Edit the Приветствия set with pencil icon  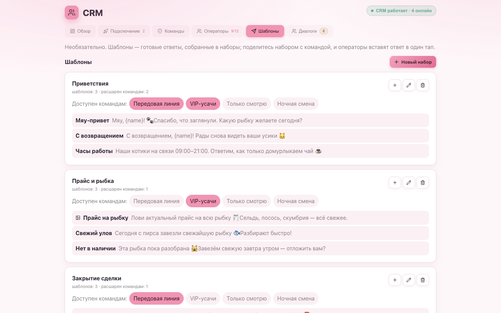(409, 85)
